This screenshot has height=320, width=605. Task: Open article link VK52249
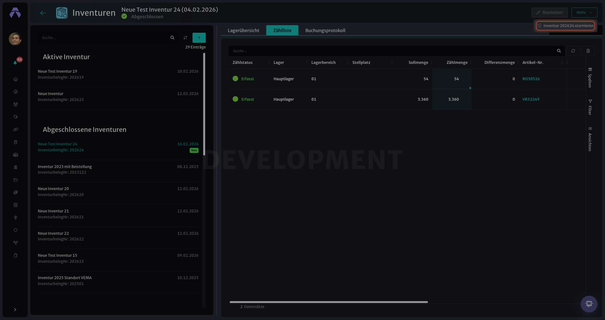531,99
